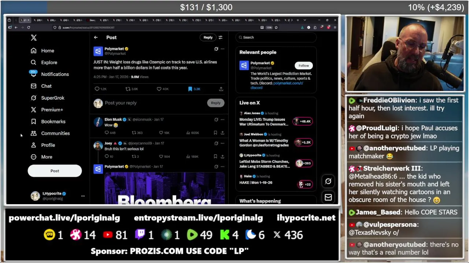Click the Profile sidebar icon
The height and width of the screenshot is (263, 469).
[x=34, y=145]
